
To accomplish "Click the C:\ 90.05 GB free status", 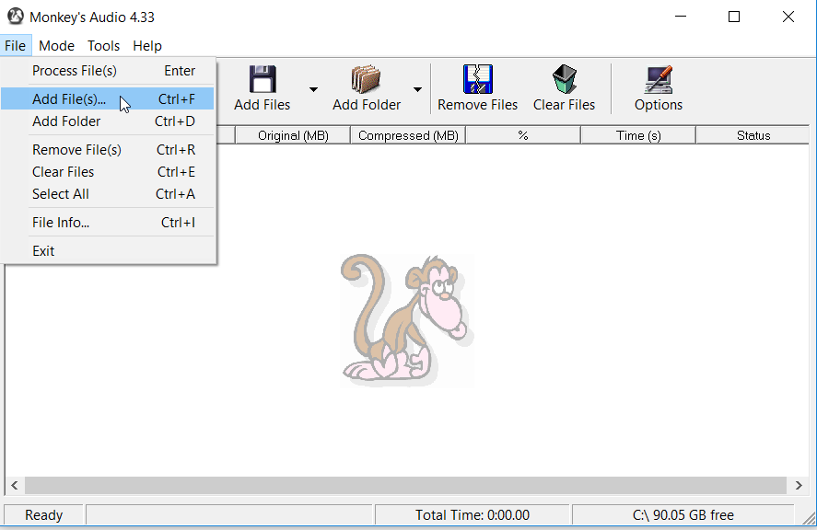I will (683, 515).
